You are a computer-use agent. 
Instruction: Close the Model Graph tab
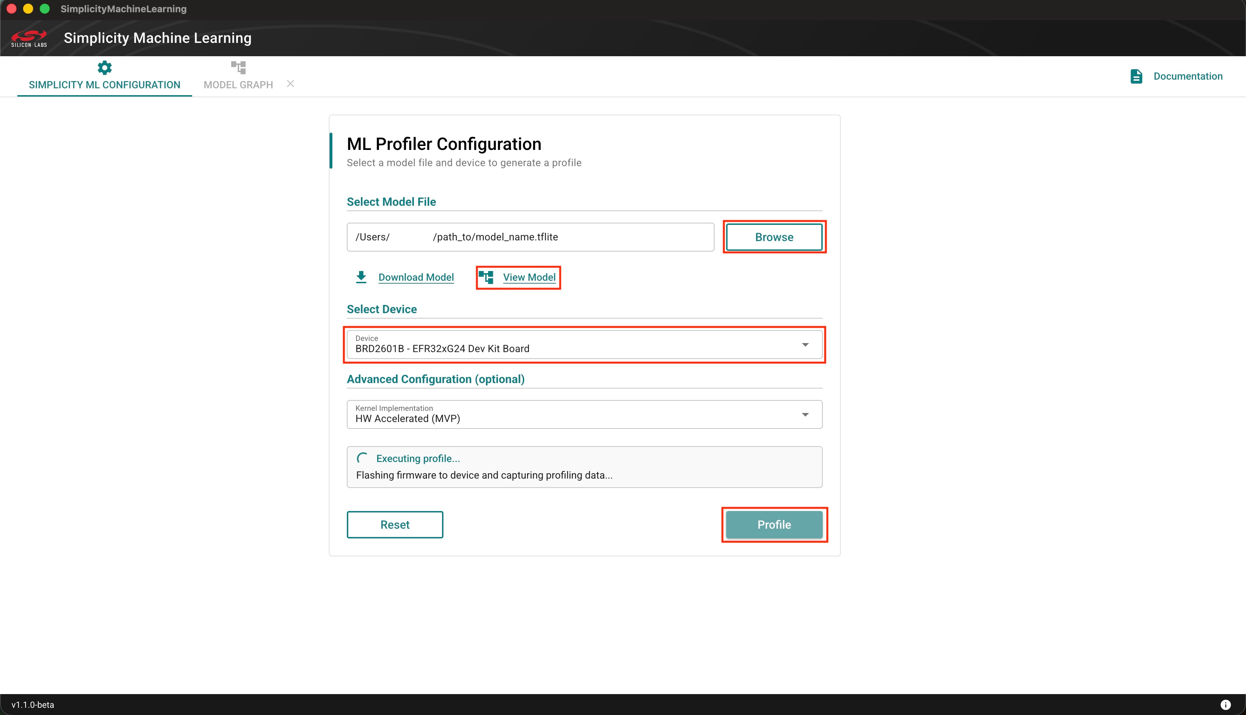291,84
